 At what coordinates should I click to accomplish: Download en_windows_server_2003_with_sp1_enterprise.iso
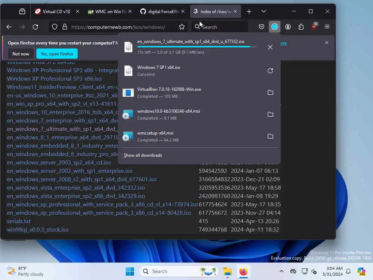tap(70, 171)
